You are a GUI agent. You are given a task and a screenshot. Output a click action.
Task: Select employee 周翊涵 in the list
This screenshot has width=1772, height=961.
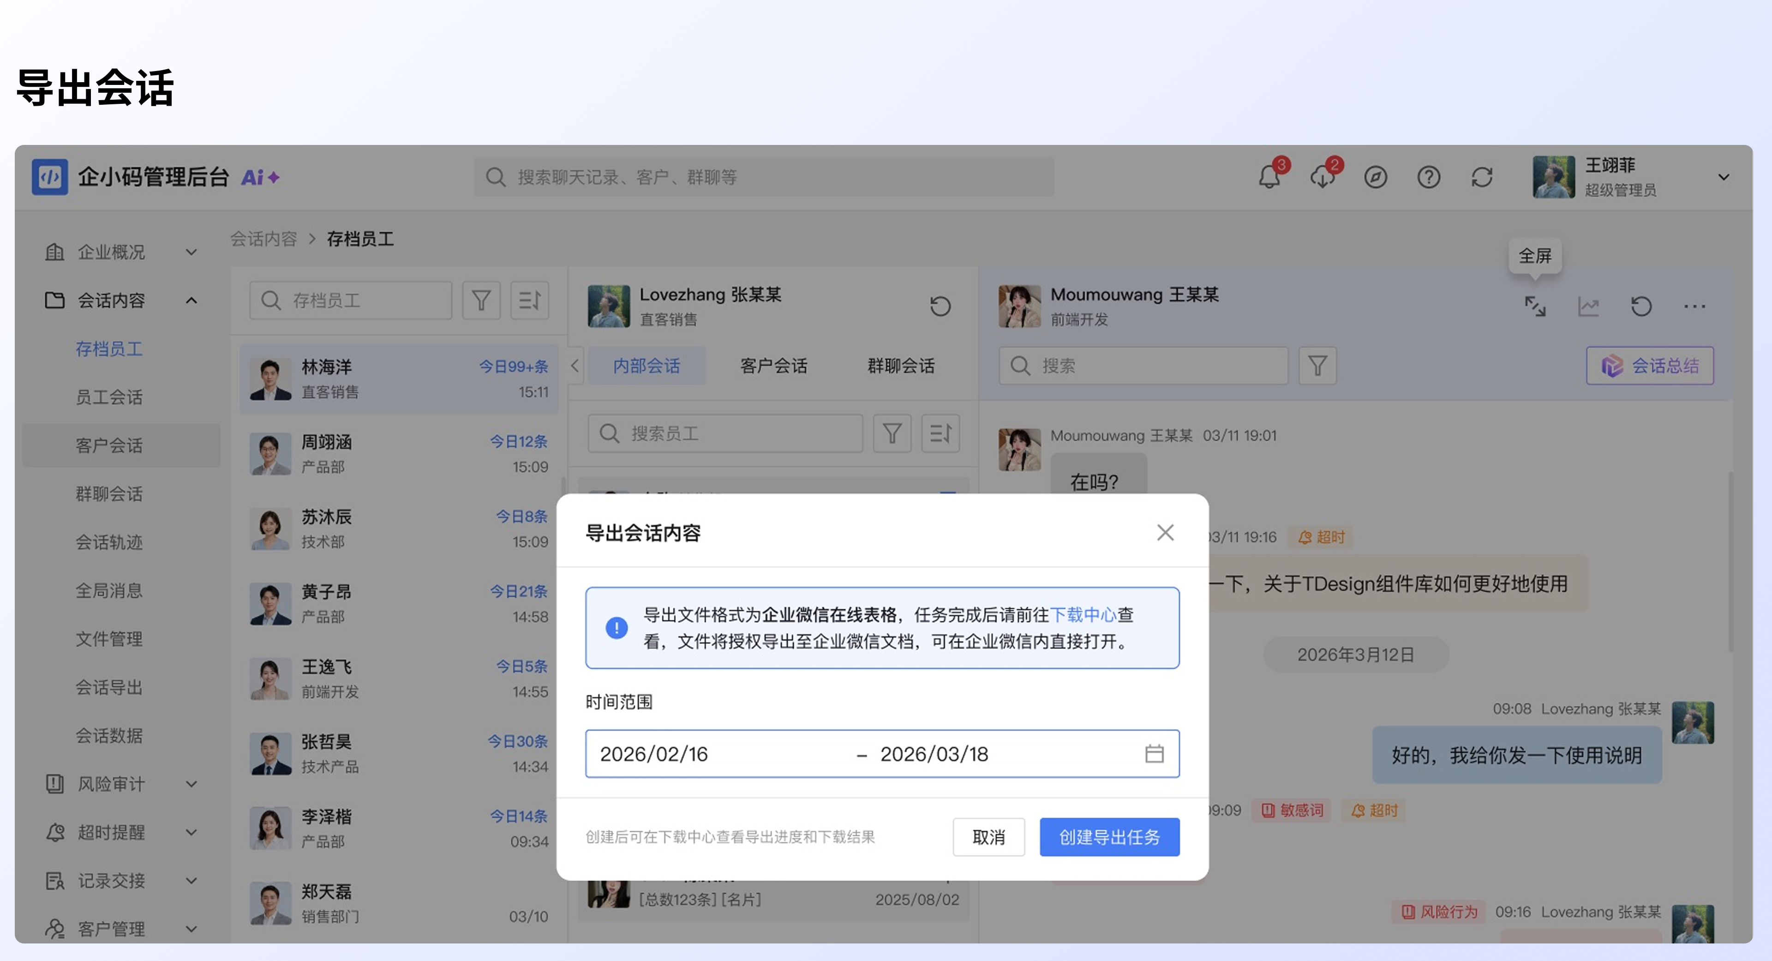(399, 454)
